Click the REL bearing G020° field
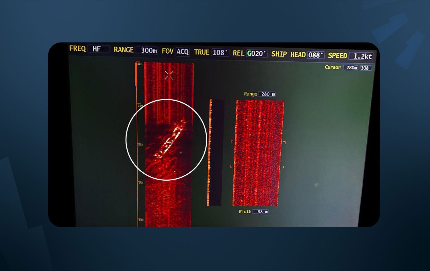This screenshot has width=430, height=271. pos(257,54)
